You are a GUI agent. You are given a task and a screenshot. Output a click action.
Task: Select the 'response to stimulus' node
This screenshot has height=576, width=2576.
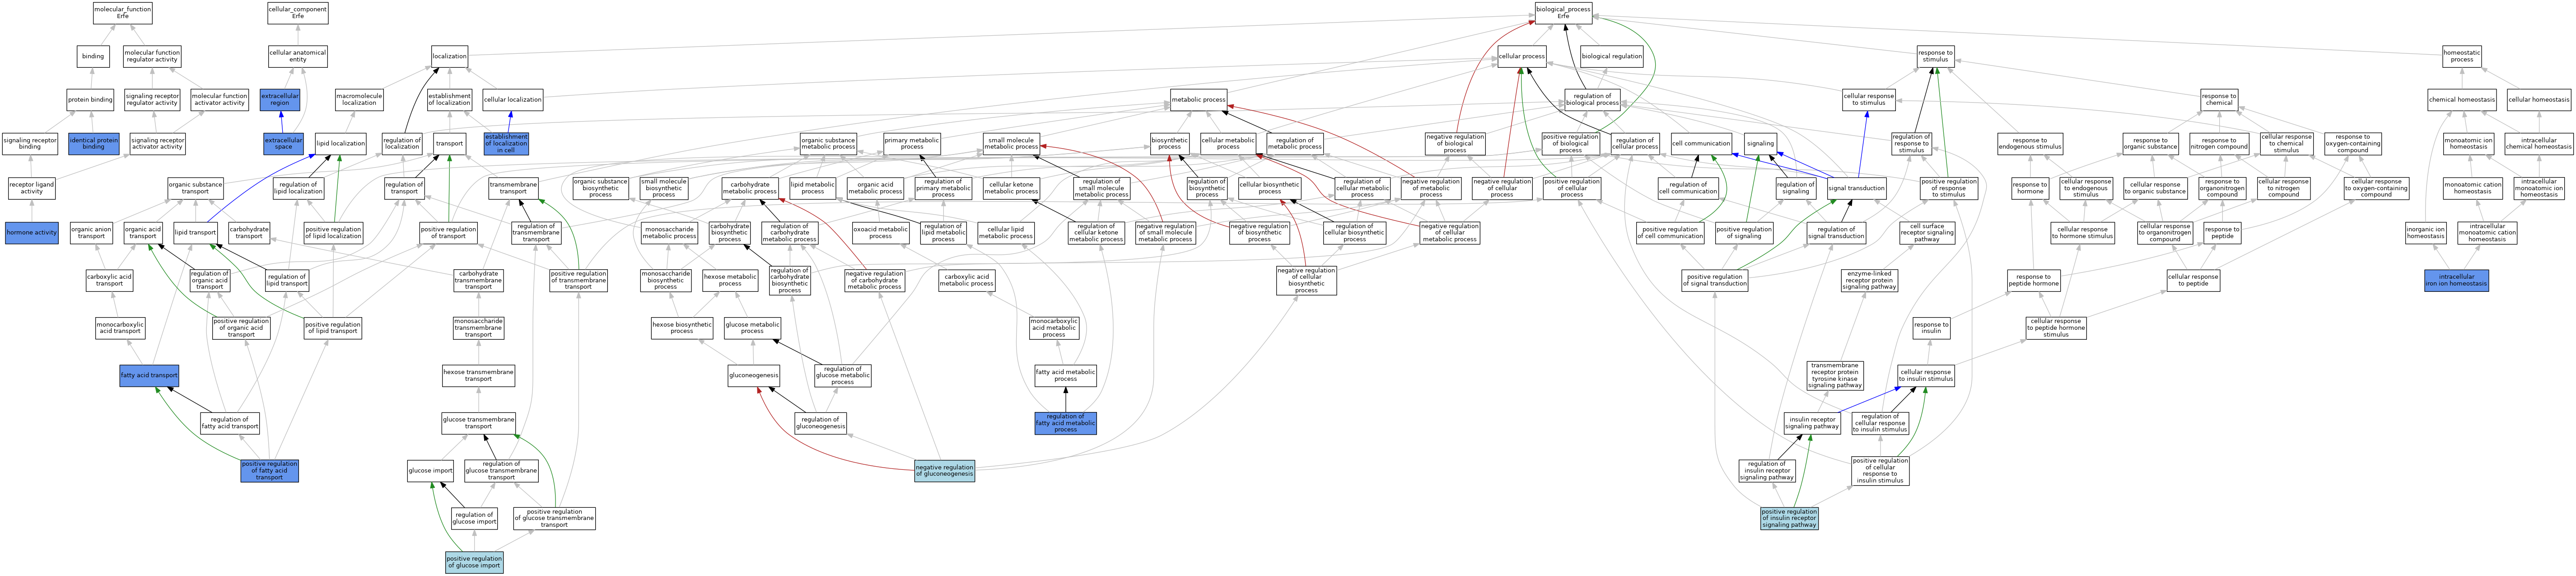(1935, 56)
